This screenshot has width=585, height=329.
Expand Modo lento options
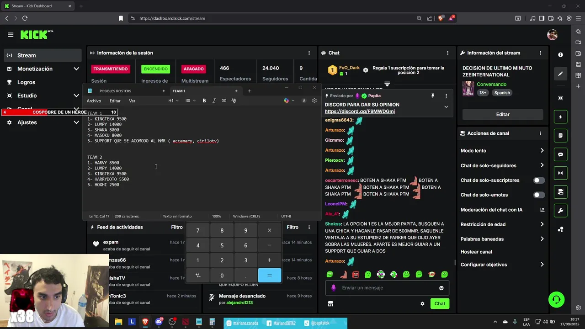point(542,151)
